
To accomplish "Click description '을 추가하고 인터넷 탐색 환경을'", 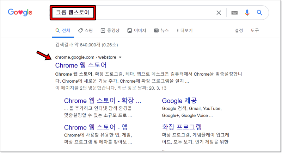I will tap(98, 111).
